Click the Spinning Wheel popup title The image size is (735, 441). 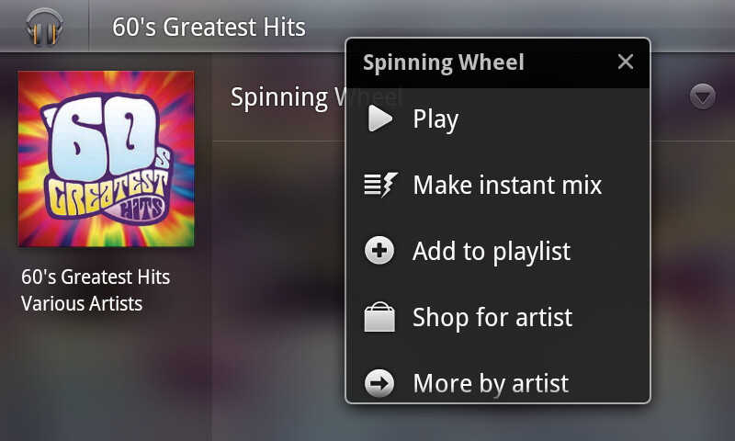click(x=444, y=62)
